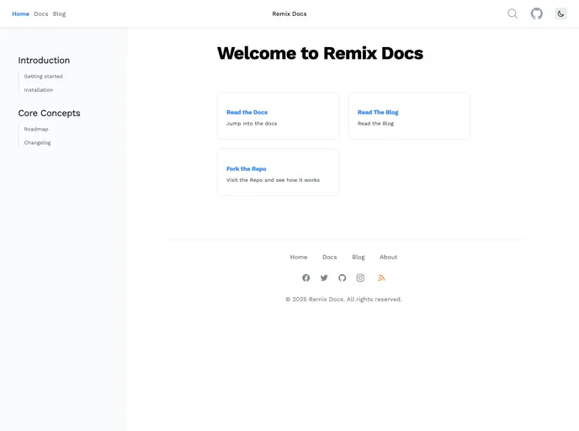
Task: Click Docs link in footer
Action: pyautogui.click(x=329, y=257)
